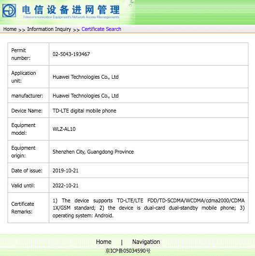Click the Chinese site title banner
This screenshot has width=255, height=256.
(x=71, y=10)
